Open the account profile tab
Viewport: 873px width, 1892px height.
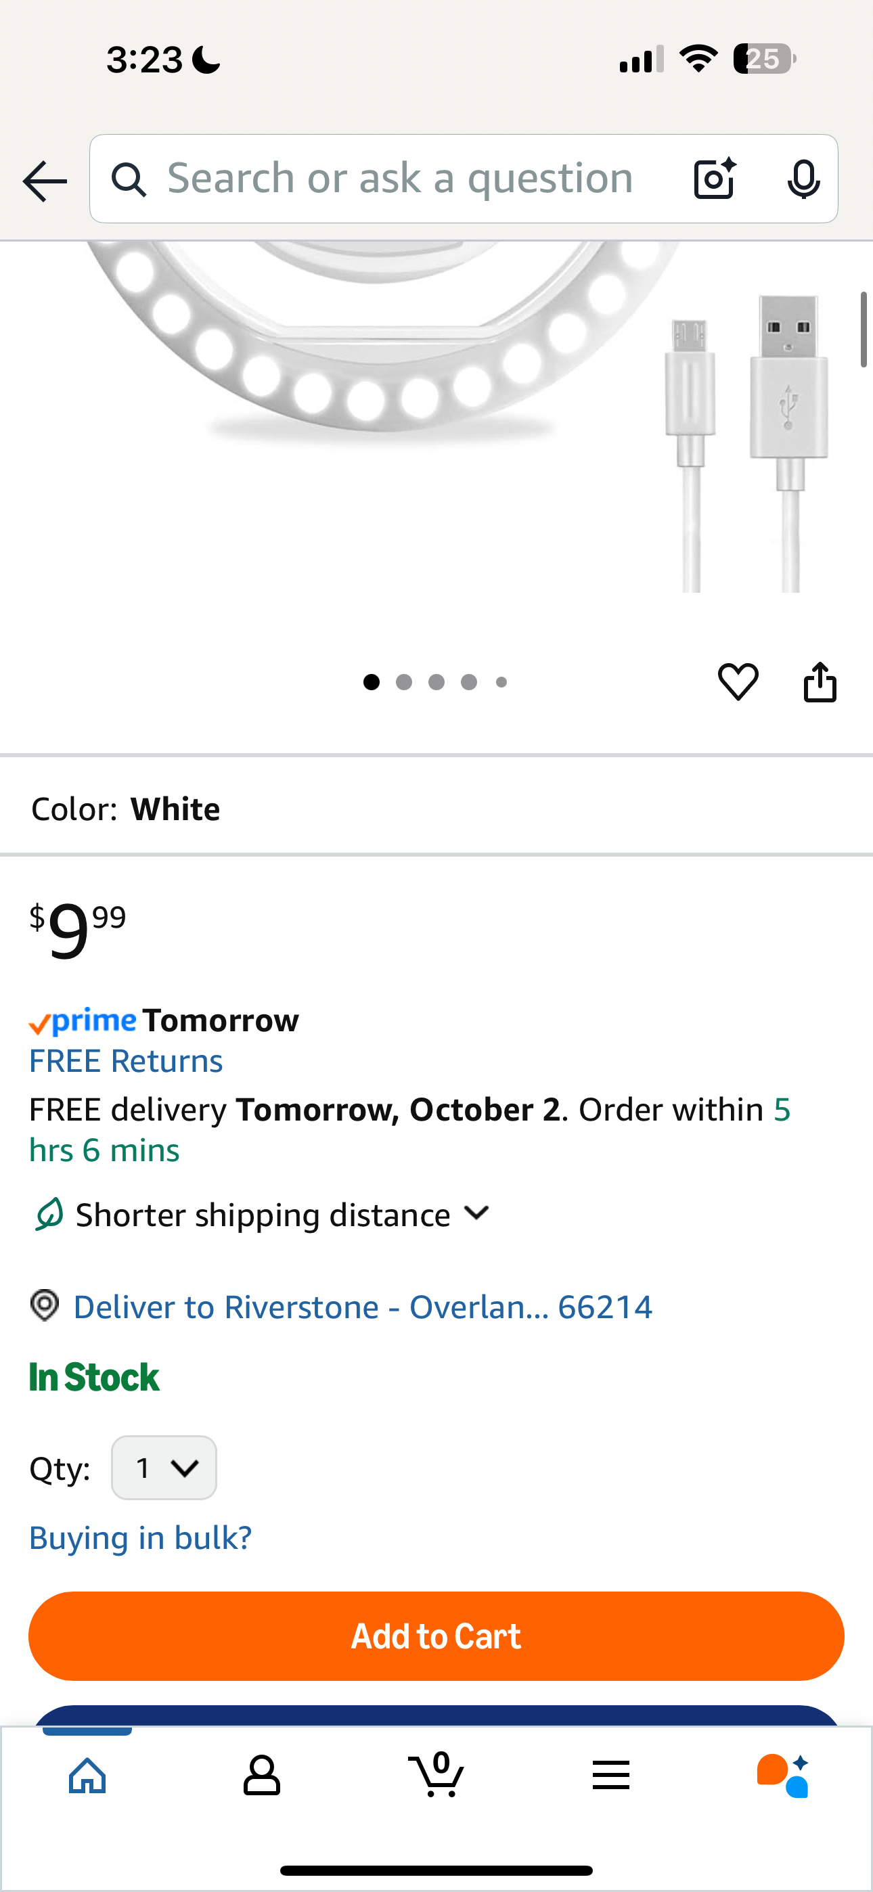coord(262,1776)
